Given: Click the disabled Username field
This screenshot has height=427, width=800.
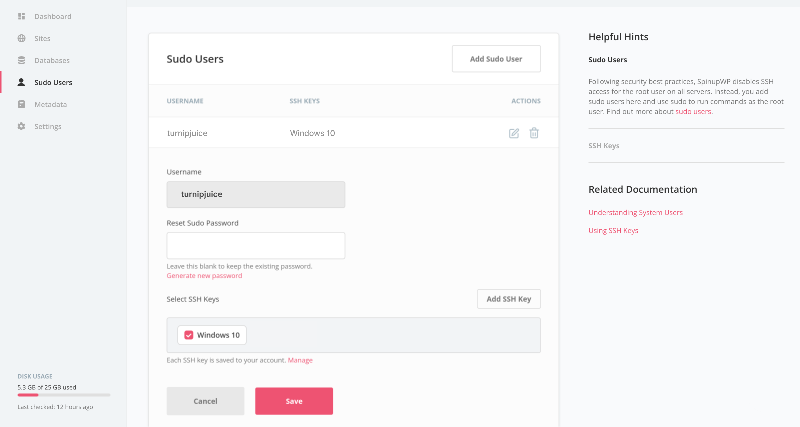Looking at the screenshot, I should (256, 195).
